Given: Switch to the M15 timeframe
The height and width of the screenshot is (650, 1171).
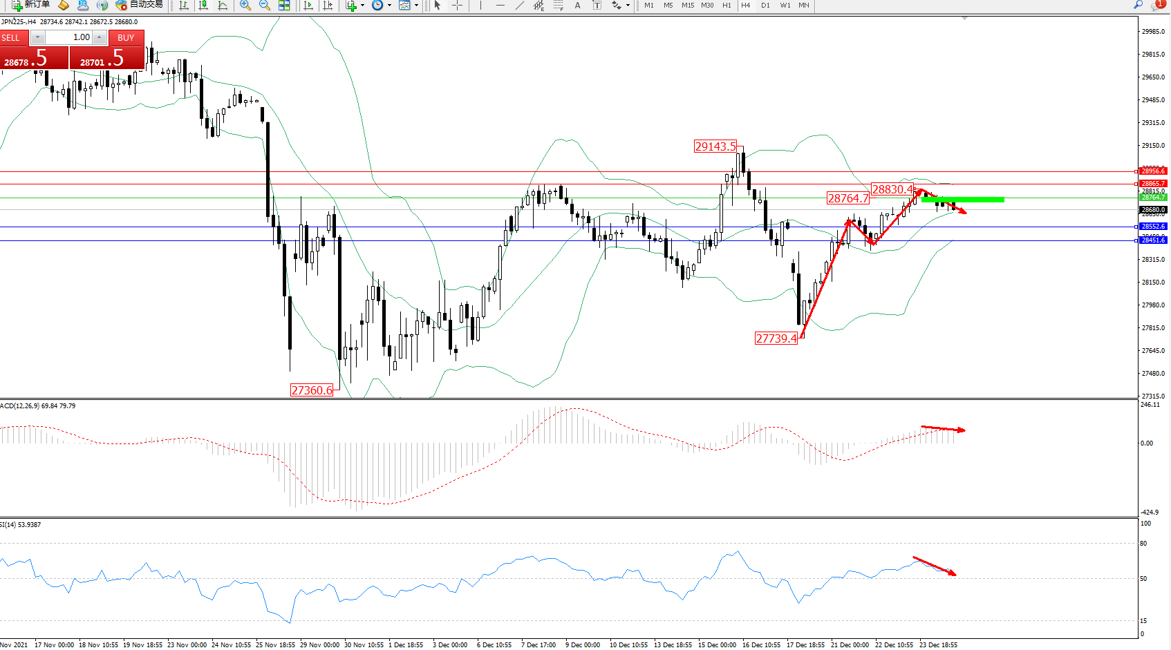Looking at the screenshot, I should [687, 6].
